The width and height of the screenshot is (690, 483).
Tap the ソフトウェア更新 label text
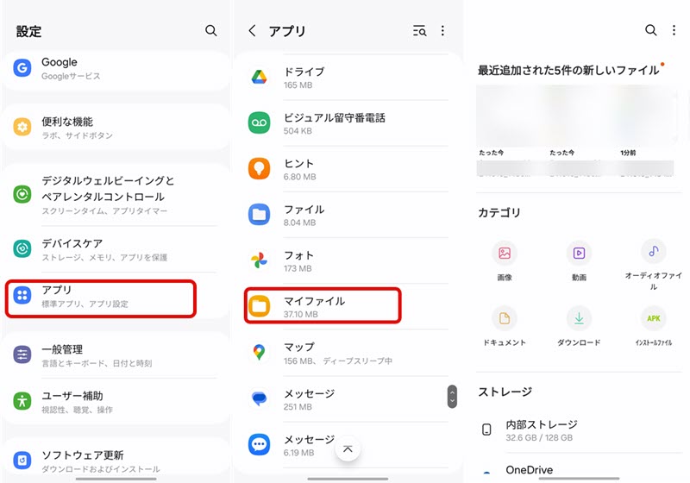pyautogui.click(x=83, y=455)
